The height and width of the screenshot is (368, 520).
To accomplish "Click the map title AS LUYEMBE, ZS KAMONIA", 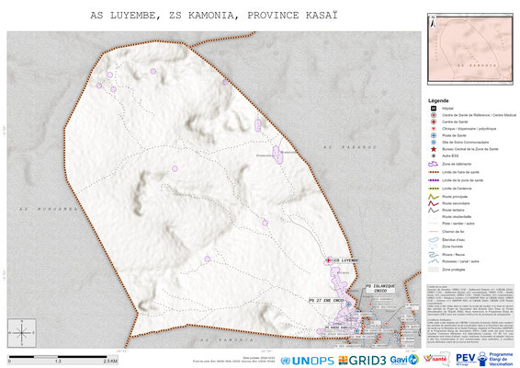I will pos(214,16).
